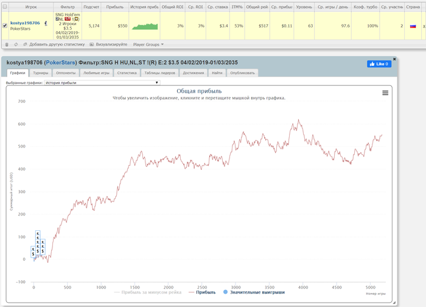
Task: Open the kostya198706 player link
Action: (x=25, y=23)
